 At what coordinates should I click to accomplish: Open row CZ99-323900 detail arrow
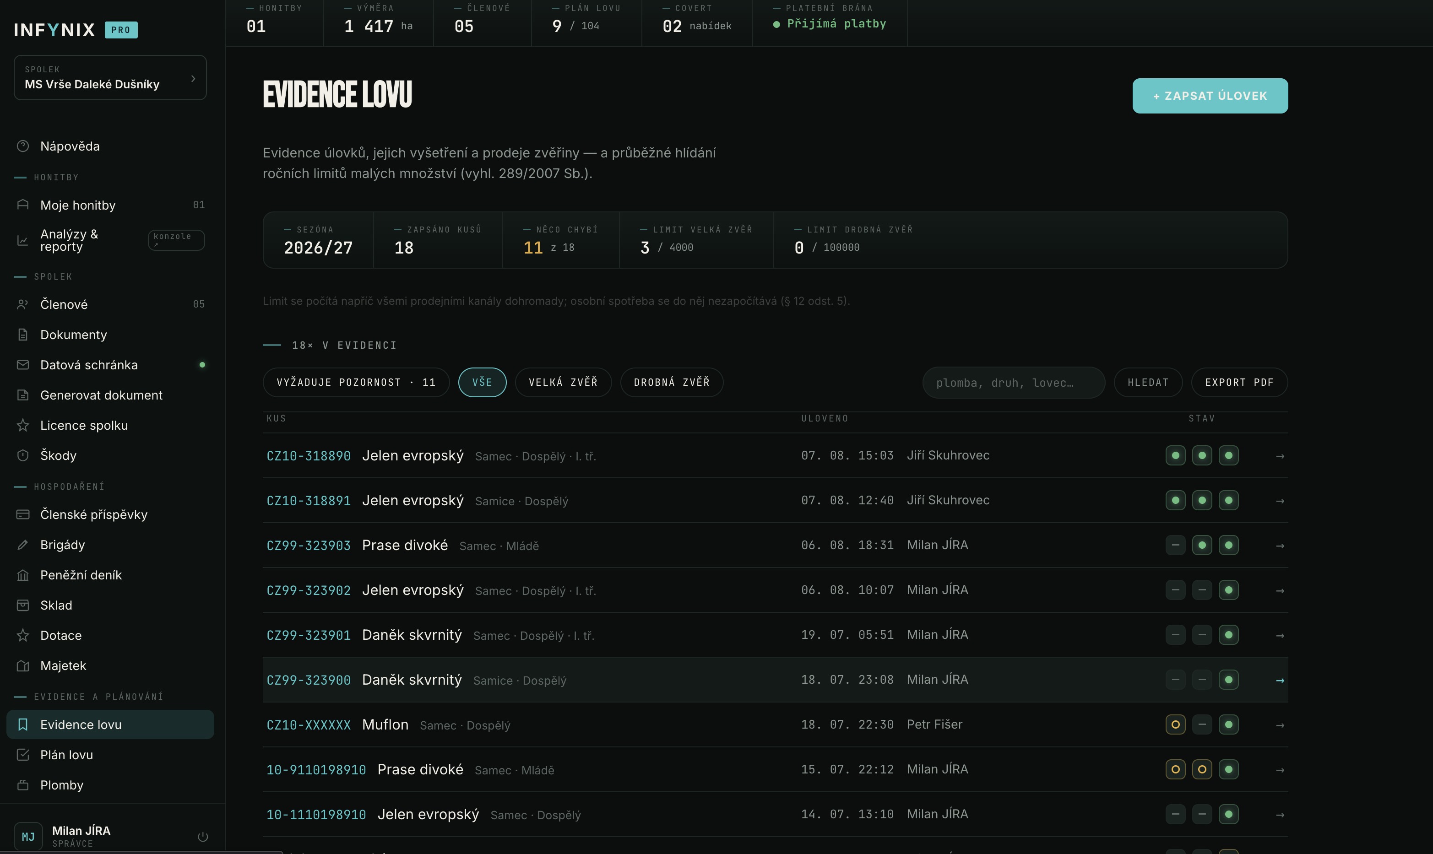1280,680
